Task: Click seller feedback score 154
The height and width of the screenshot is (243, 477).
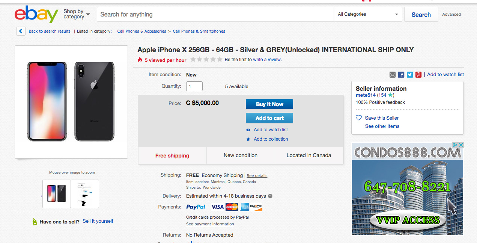Action: tap(382, 95)
